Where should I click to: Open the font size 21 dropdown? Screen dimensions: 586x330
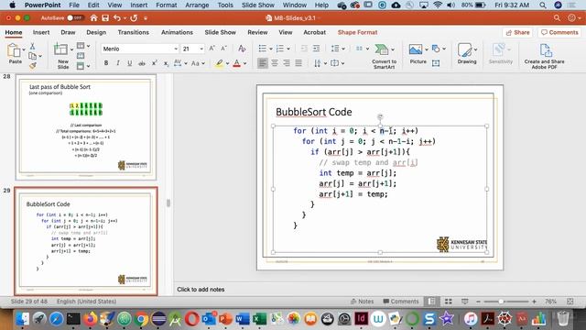point(201,49)
